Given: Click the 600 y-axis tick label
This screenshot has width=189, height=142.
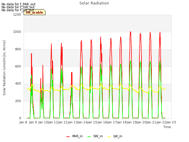Looking at the screenshot, I should 18,66.
